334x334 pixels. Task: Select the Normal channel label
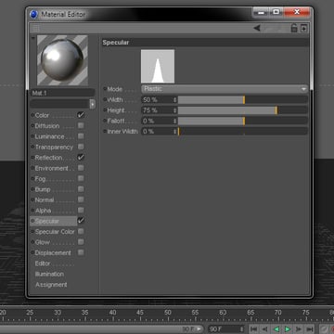(45, 199)
